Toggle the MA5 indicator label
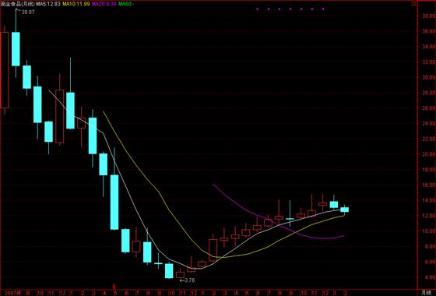 [47, 4]
